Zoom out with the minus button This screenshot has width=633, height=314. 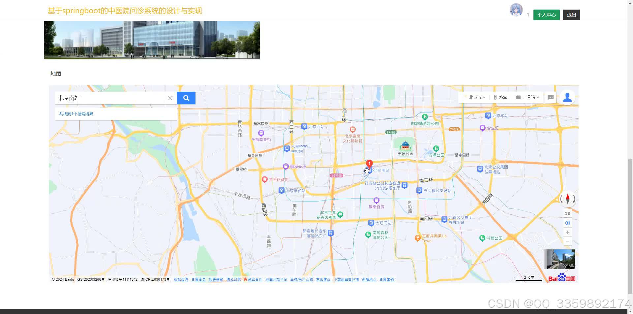tap(568, 241)
